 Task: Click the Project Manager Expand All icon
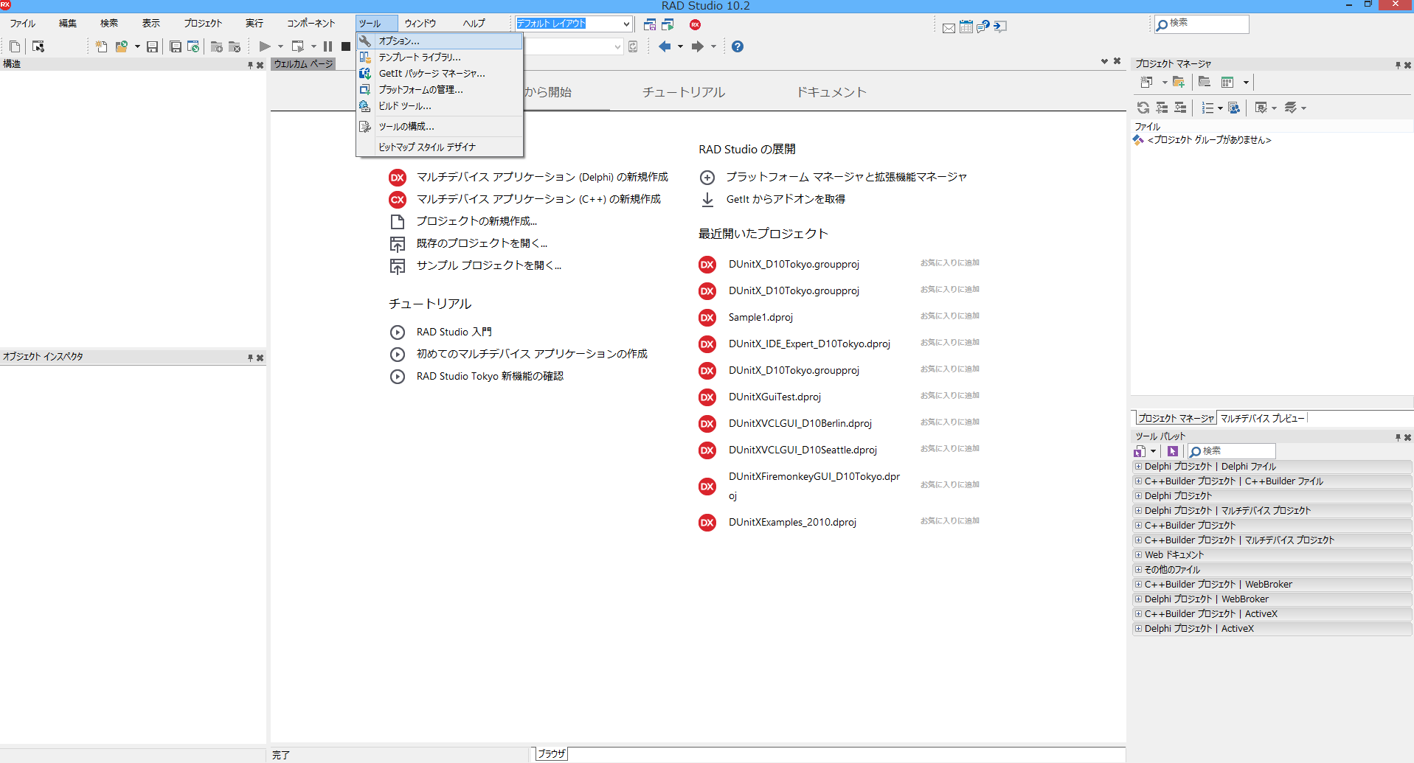tap(1162, 108)
